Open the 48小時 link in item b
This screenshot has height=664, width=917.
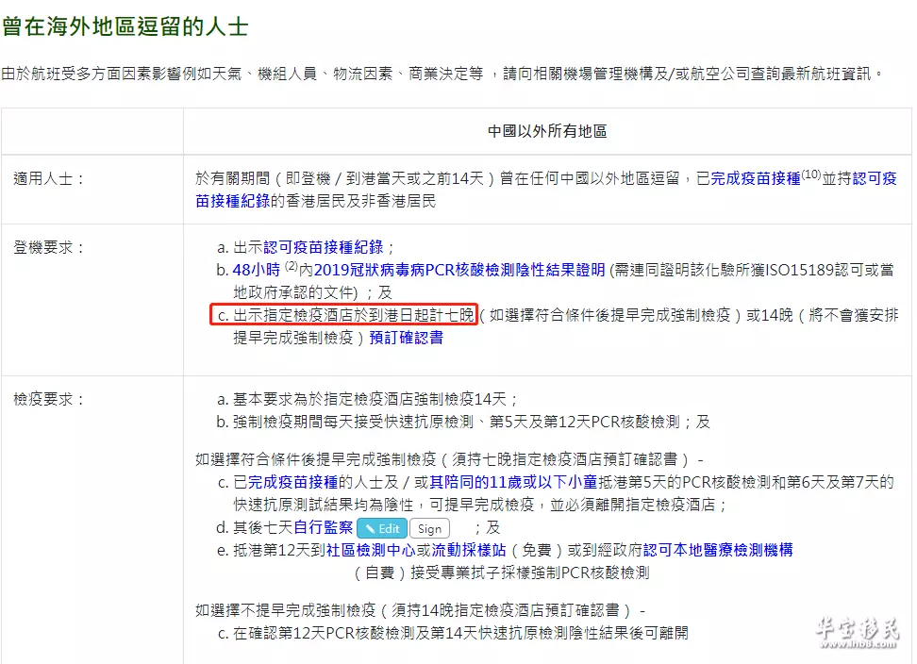tap(257, 270)
